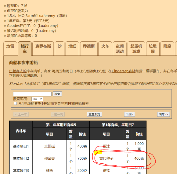Go to next week with 下周> button
The width and height of the screenshot is (177, 174).
coord(129,114)
